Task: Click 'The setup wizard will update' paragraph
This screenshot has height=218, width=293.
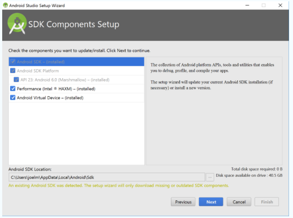Action: (x=212, y=85)
